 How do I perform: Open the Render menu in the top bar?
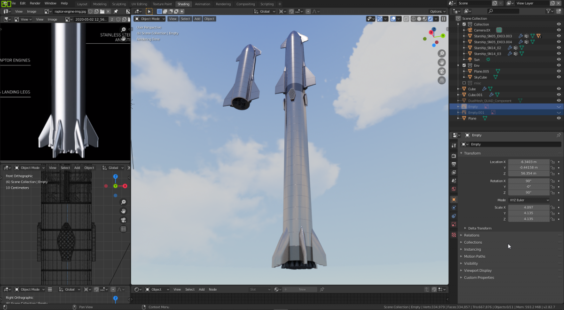point(35,3)
